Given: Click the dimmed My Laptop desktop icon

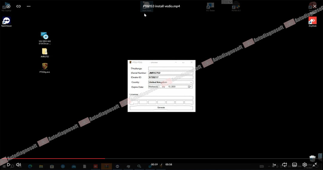Looking at the screenshot, I should 6,7.
